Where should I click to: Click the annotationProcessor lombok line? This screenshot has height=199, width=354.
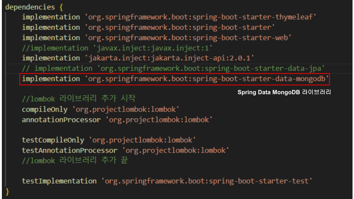pos(117,120)
